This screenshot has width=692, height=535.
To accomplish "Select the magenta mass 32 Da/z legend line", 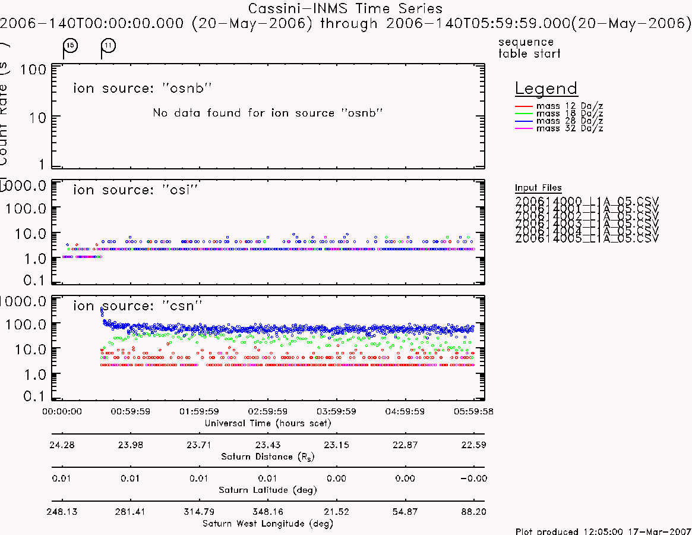I will coord(524,128).
